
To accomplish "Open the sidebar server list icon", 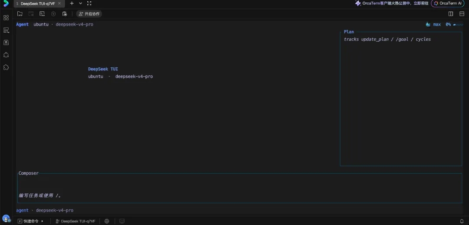I will pyautogui.click(x=6, y=30).
